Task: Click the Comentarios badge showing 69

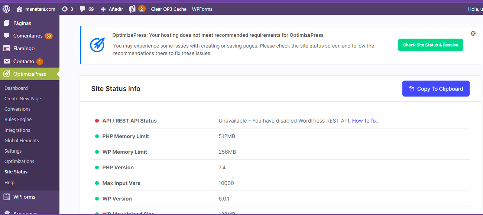Action: (48, 36)
